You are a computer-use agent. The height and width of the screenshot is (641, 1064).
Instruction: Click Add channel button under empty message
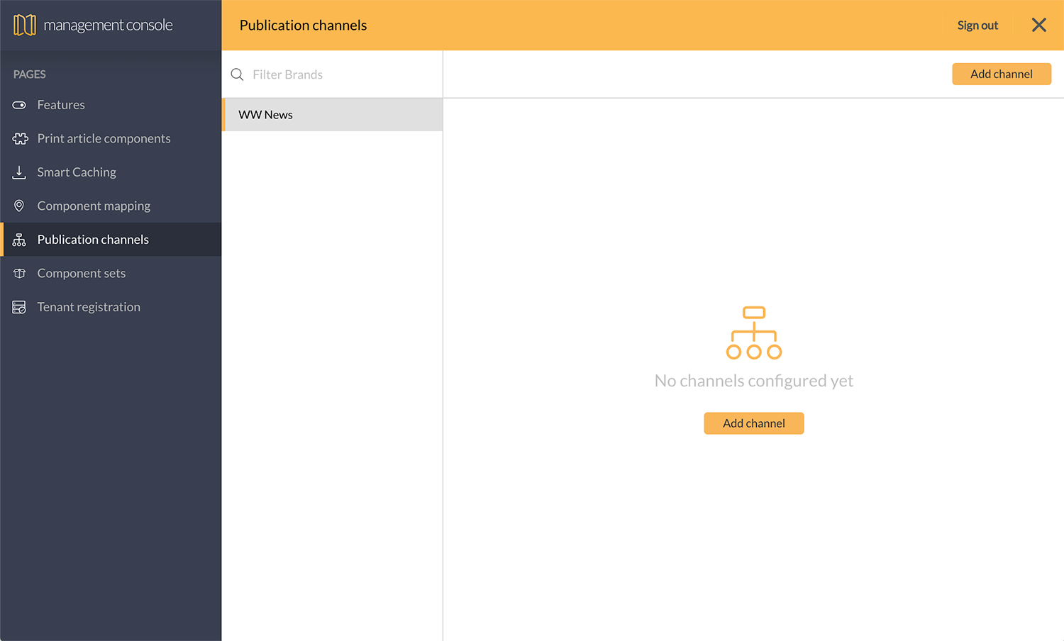click(754, 423)
